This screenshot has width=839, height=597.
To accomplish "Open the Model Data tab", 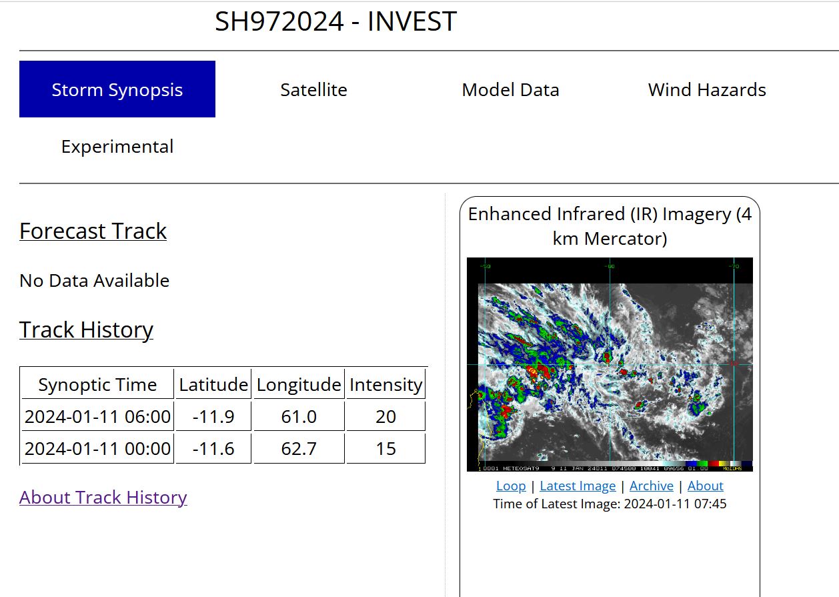I will click(510, 89).
